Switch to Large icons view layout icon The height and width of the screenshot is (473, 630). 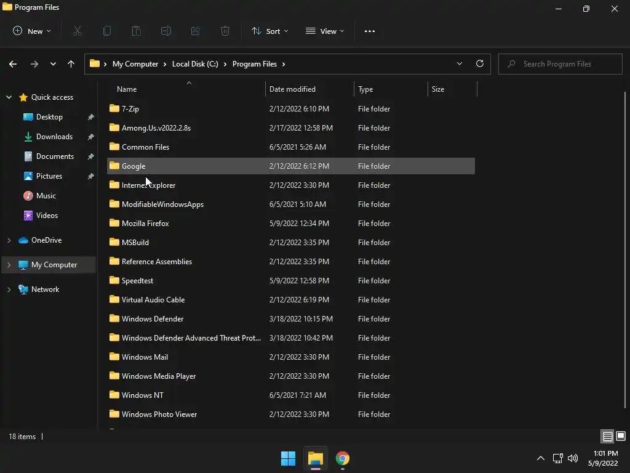621,437
